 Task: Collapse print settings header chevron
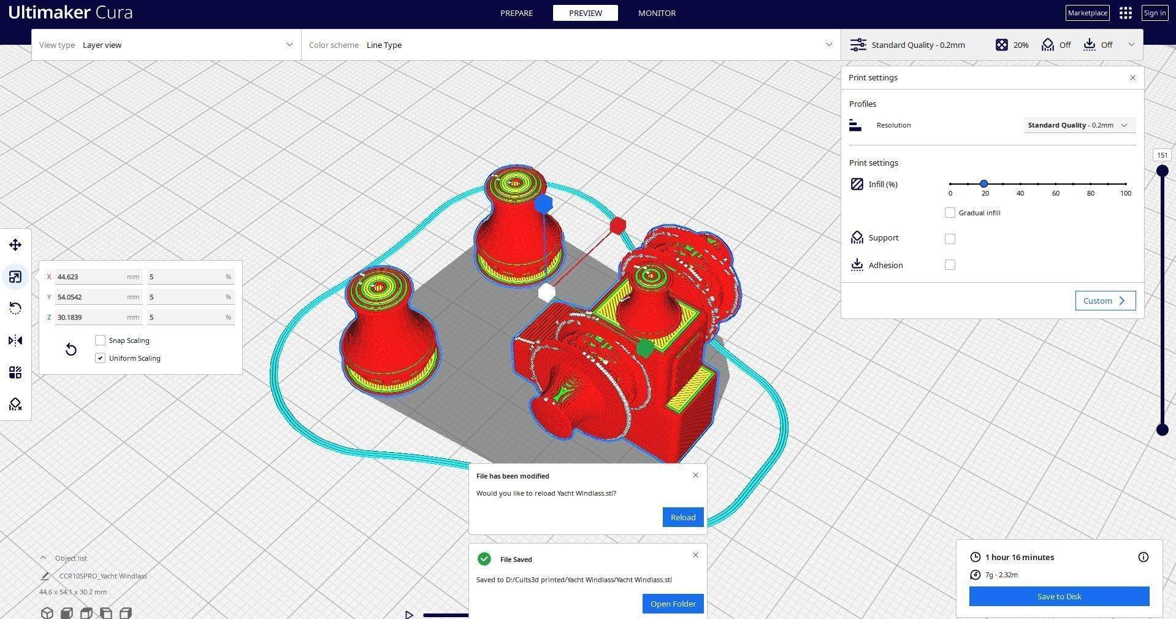point(1131,45)
